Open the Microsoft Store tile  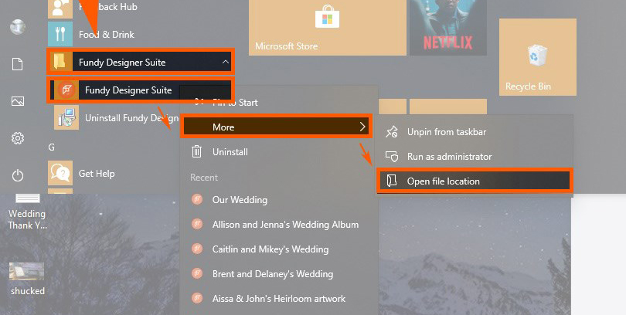point(328,27)
